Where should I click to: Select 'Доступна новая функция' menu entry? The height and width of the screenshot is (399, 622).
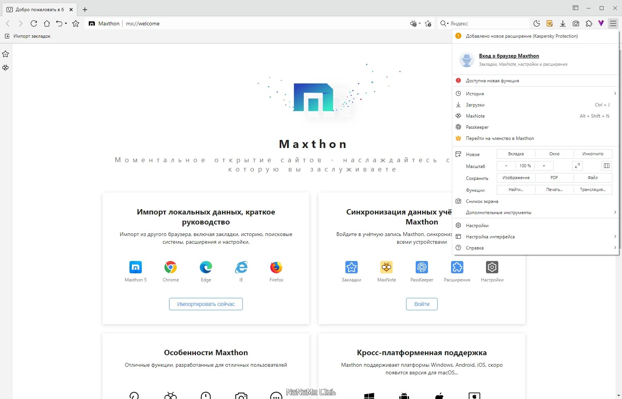(x=536, y=81)
